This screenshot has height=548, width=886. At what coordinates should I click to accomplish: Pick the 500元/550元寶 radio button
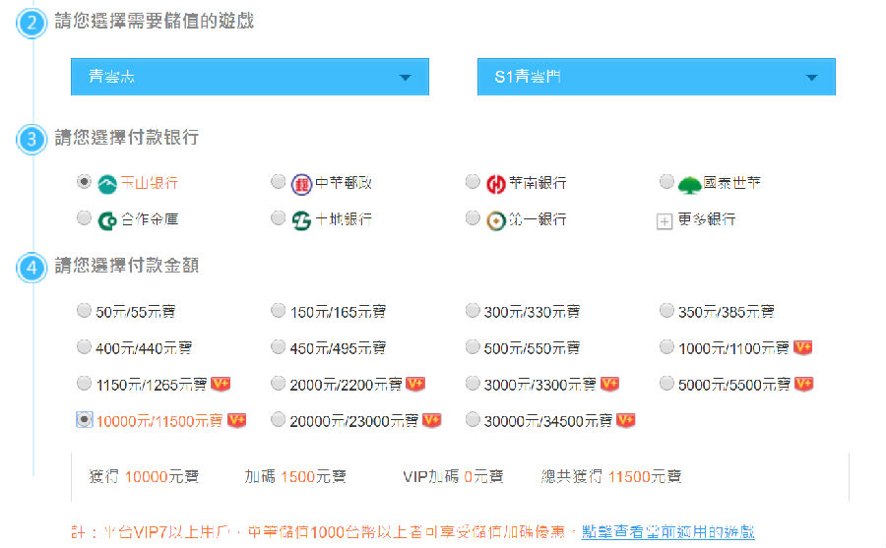[x=473, y=347]
